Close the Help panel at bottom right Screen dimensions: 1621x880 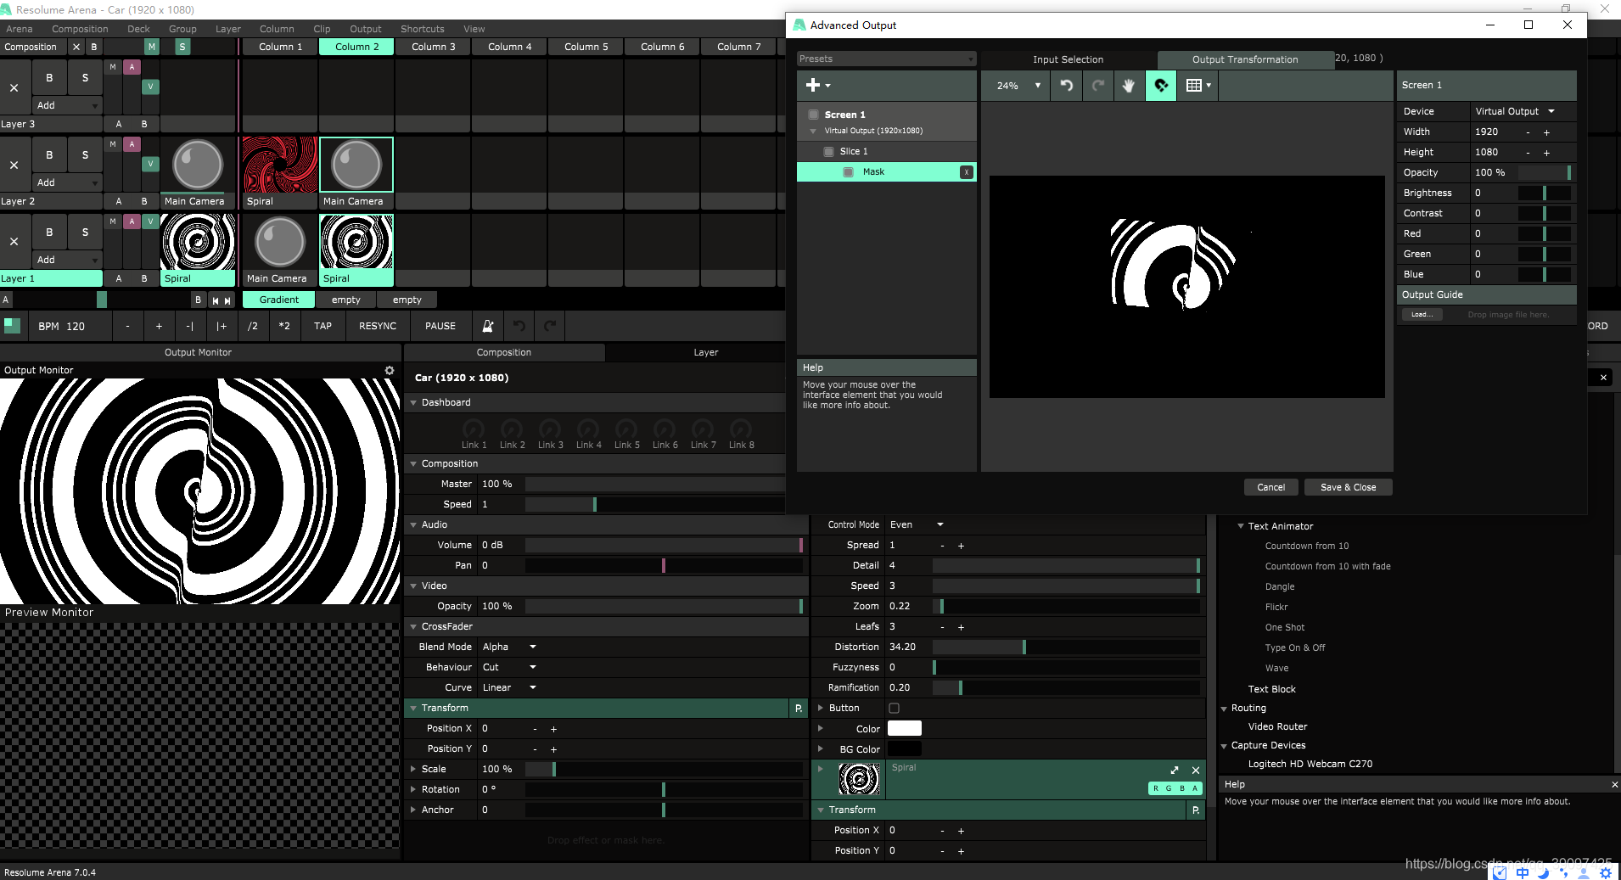pyautogui.click(x=1614, y=785)
